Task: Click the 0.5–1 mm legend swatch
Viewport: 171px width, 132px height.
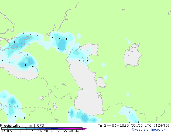Action: [x=11, y=128]
